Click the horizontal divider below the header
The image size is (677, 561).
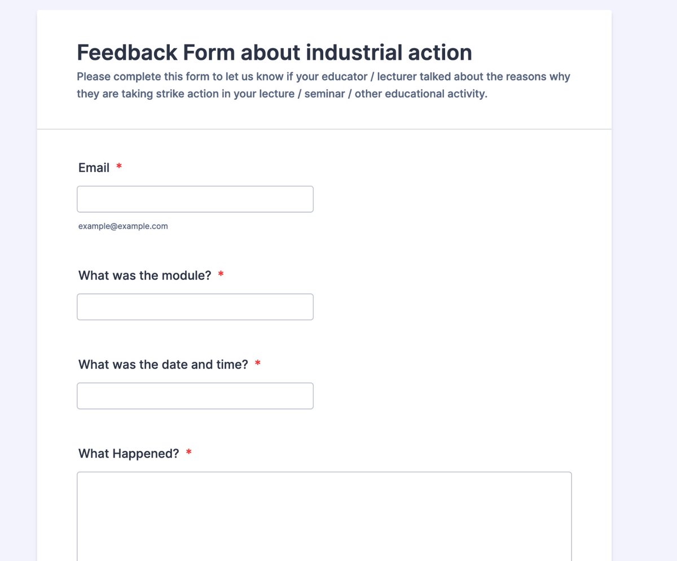324,129
